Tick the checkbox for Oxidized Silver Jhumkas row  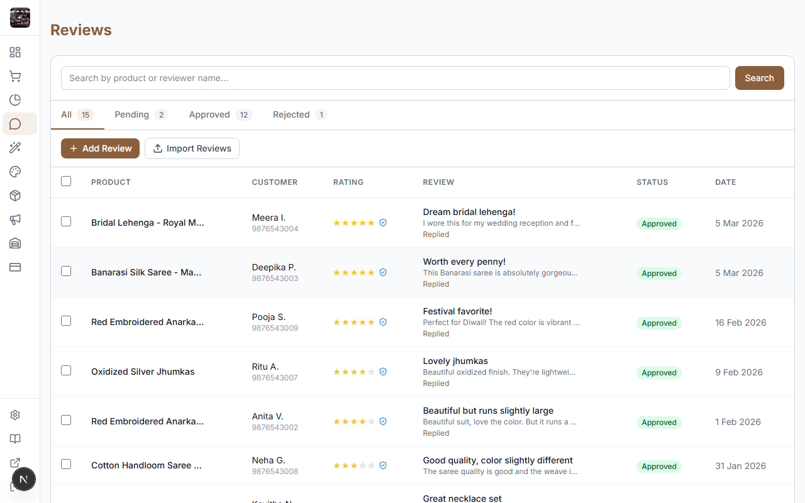(x=66, y=370)
